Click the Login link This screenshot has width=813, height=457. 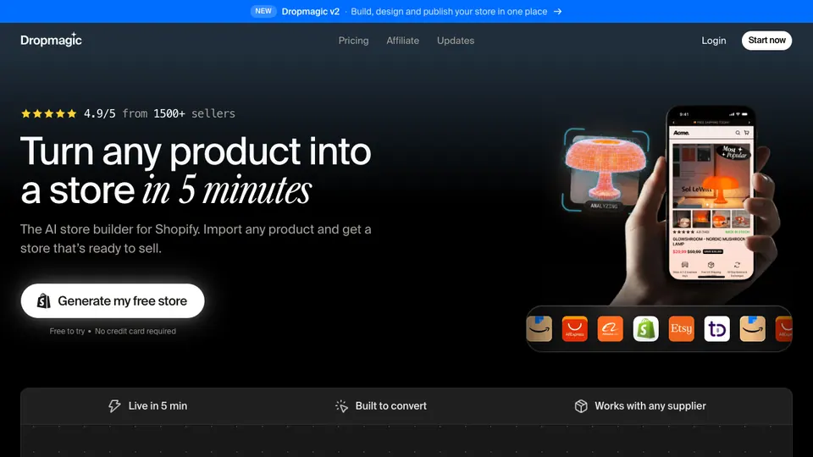713,41
